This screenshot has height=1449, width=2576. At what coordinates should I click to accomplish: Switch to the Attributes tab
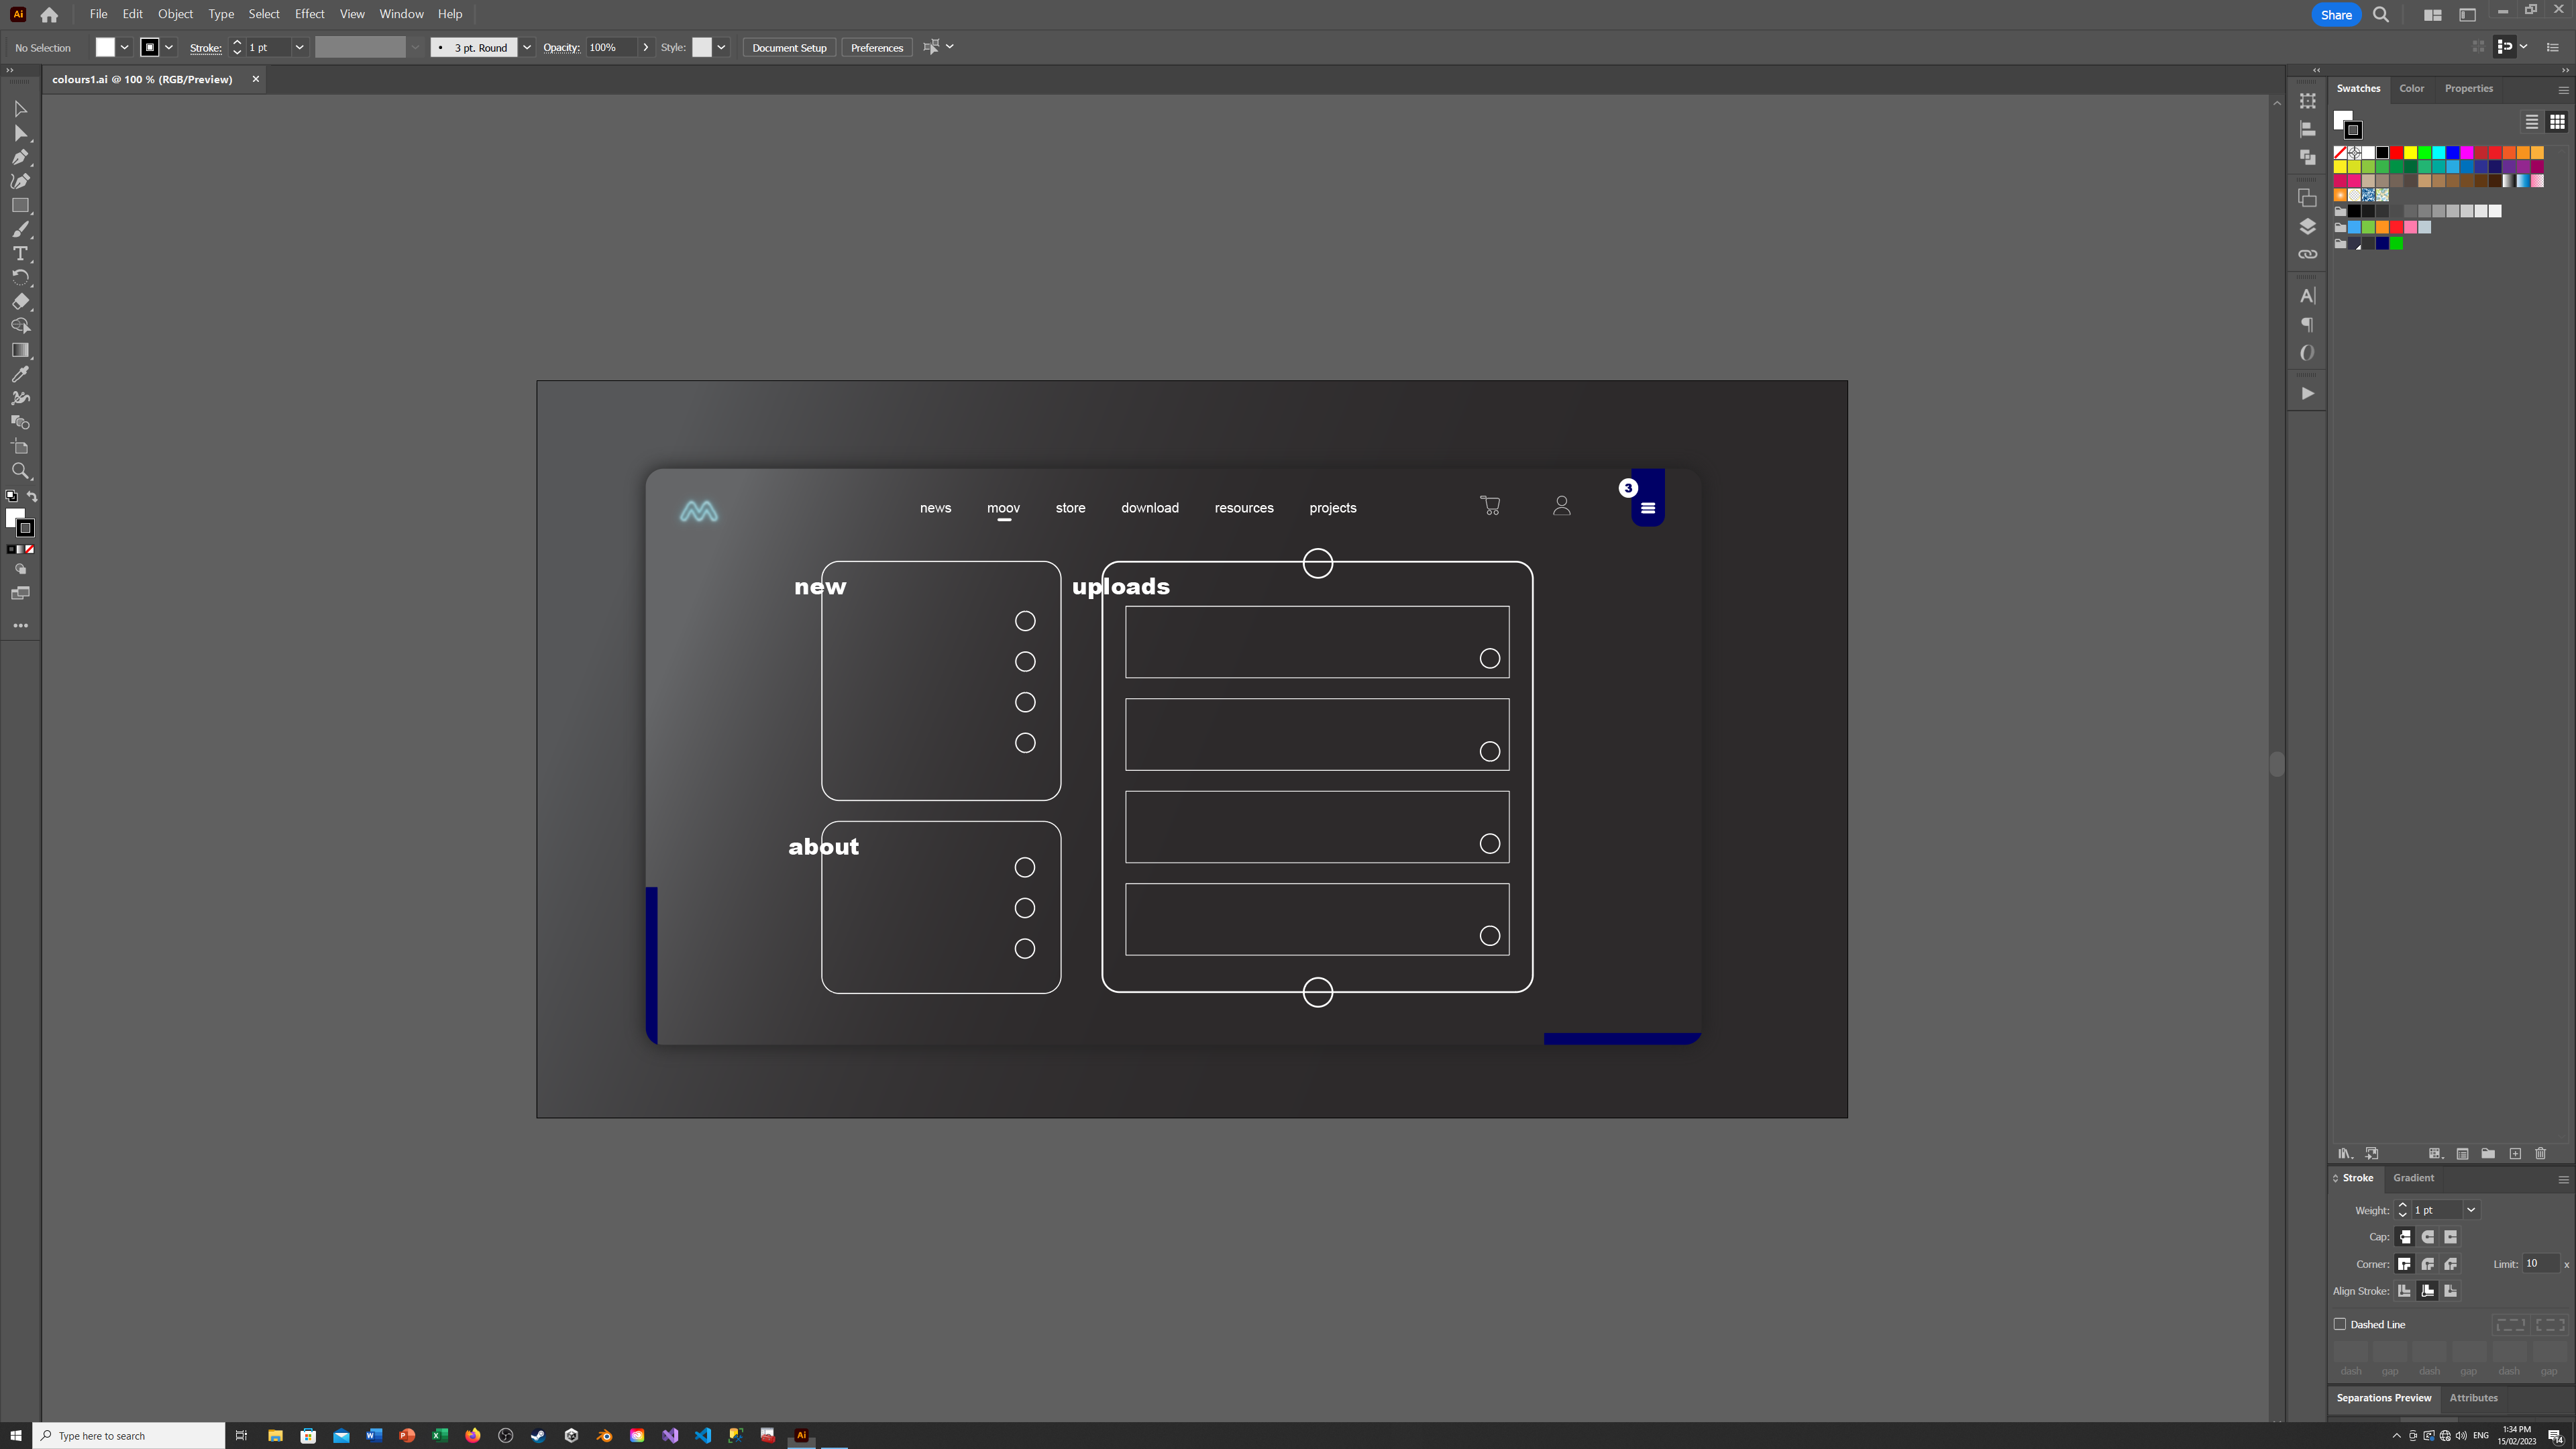coord(2473,1397)
